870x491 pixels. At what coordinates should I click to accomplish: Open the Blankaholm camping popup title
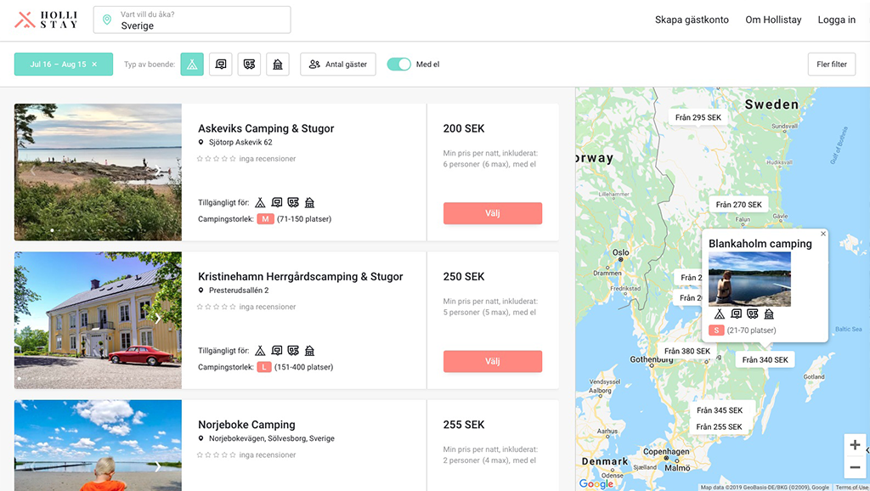click(x=760, y=244)
